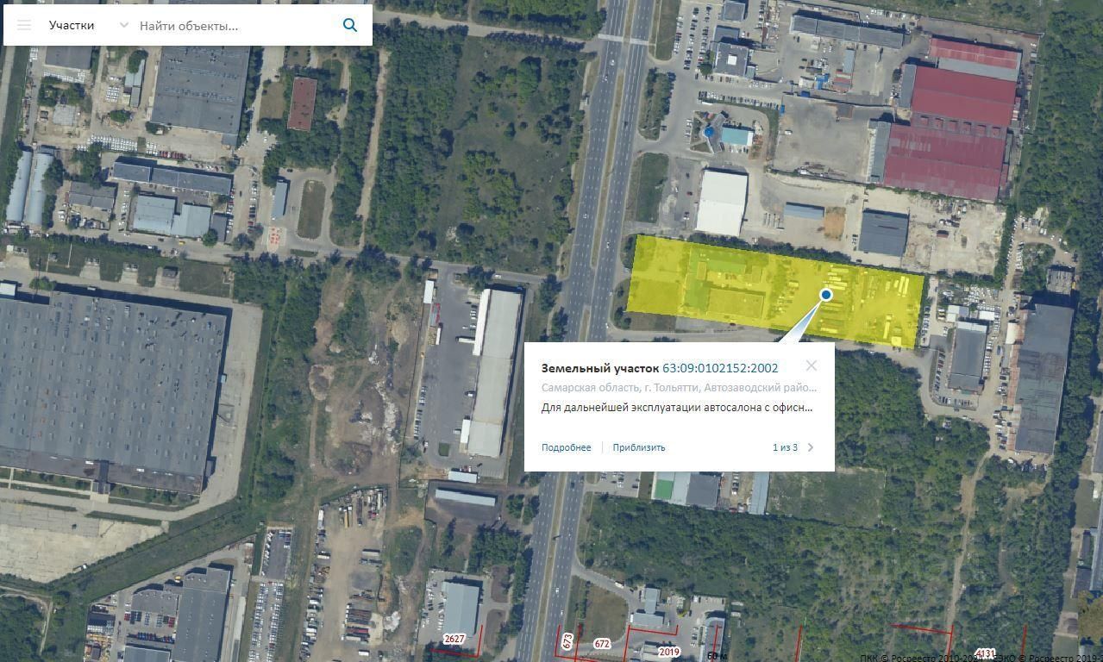Close the land parcel info popup
Image resolution: width=1103 pixels, height=662 pixels.
[811, 365]
